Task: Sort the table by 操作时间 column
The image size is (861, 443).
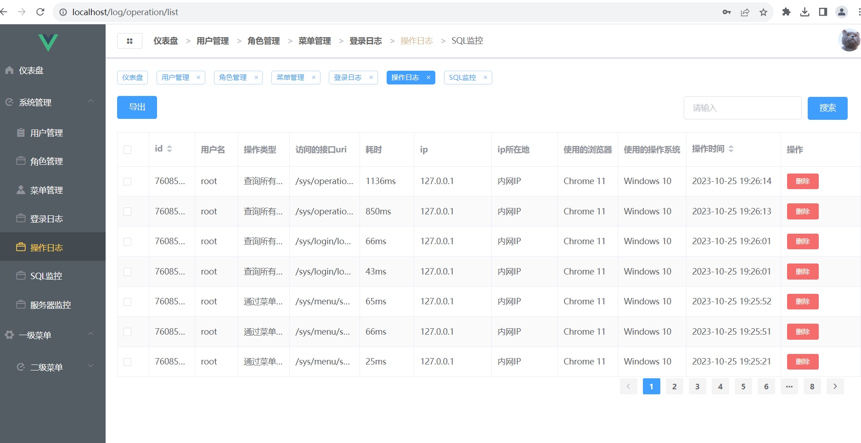Action: pyautogui.click(x=731, y=149)
